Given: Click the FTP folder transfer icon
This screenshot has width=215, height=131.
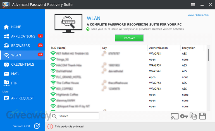Looking at the screenshot, I should [x=6, y=83].
